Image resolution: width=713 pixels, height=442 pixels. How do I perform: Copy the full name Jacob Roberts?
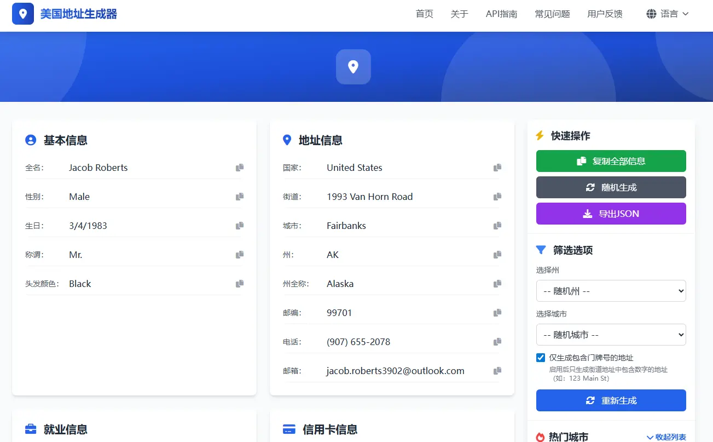pyautogui.click(x=239, y=168)
